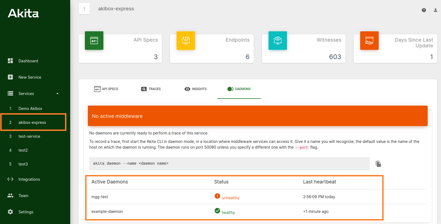Click the <1 minute ago heartbeat
441x224 pixels.
coord(316,211)
